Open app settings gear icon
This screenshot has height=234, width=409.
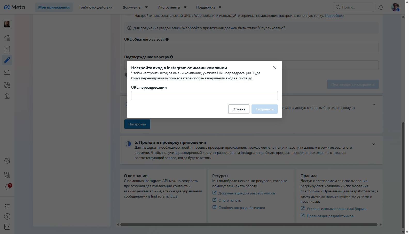point(7,161)
